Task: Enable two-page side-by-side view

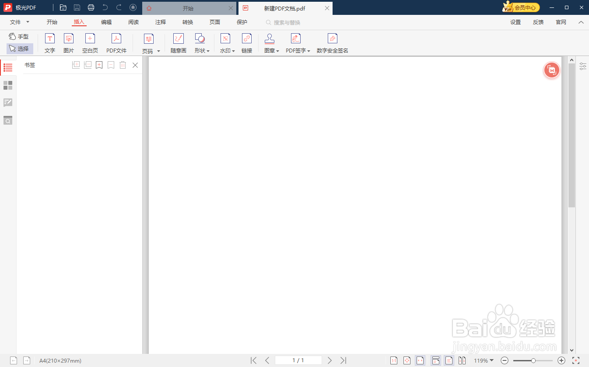Action: 462,360
